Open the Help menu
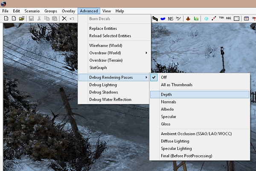The height and width of the screenshot is (171, 256). 119,11
